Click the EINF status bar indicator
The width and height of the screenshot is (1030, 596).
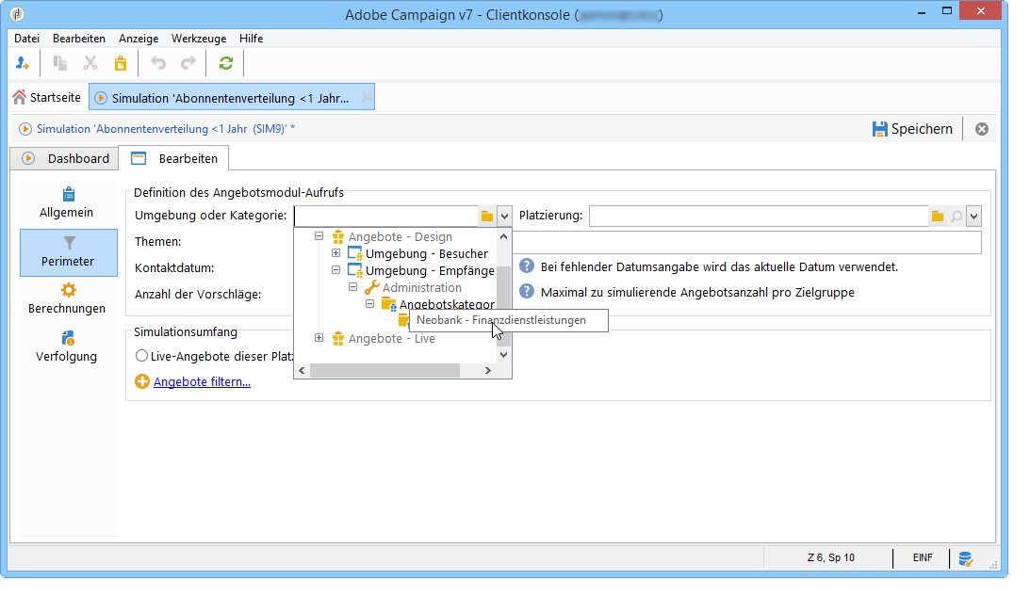tap(923, 558)
